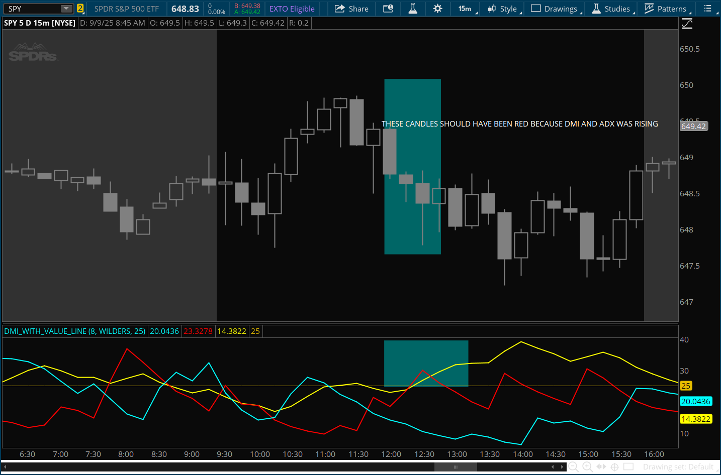Image resolution: width=721 pixels, height=475 pixels.
Task: Click the 16:00 time axis label
Action: [x=654, y=454]
